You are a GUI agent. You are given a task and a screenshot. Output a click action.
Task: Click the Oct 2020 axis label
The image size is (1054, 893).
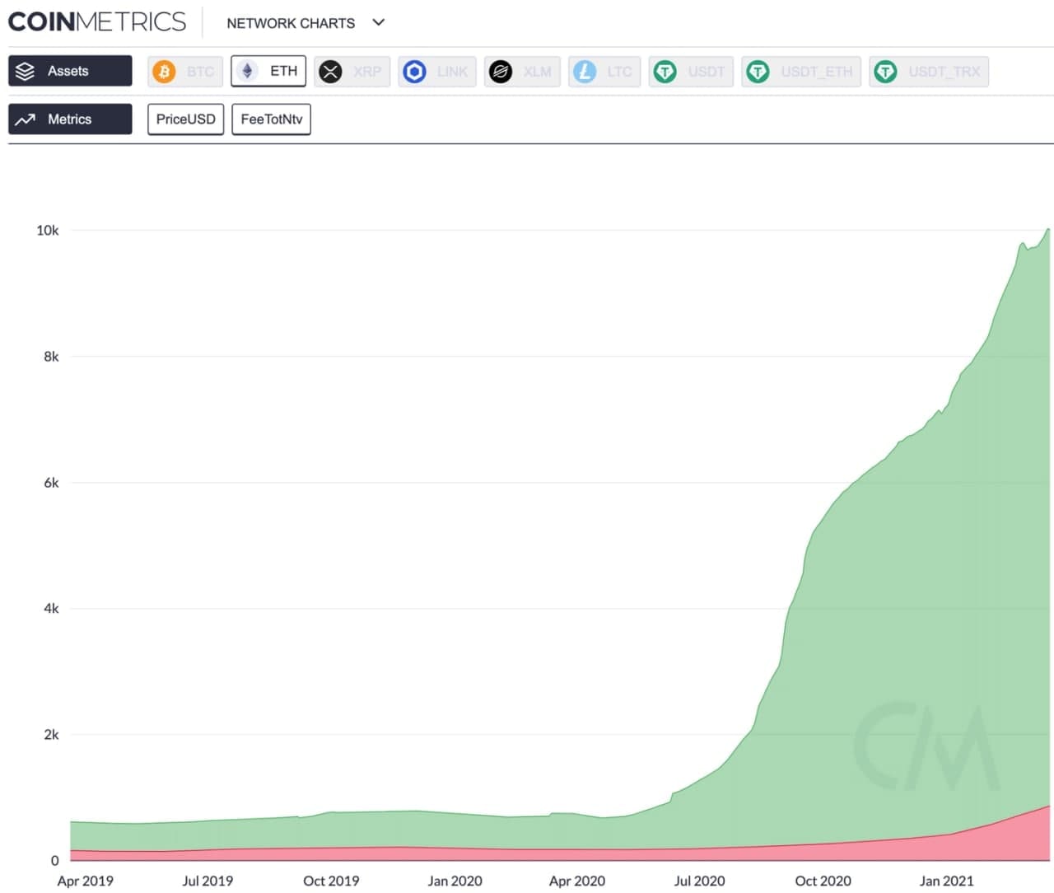point(823,881)
